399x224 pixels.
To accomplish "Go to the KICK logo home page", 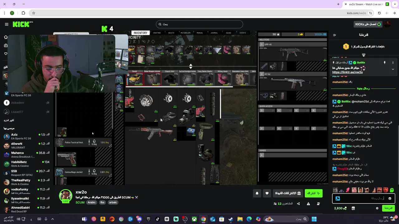I will tap(23, 24).
